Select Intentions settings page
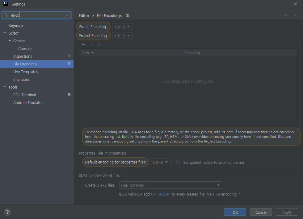 [37, 80]
